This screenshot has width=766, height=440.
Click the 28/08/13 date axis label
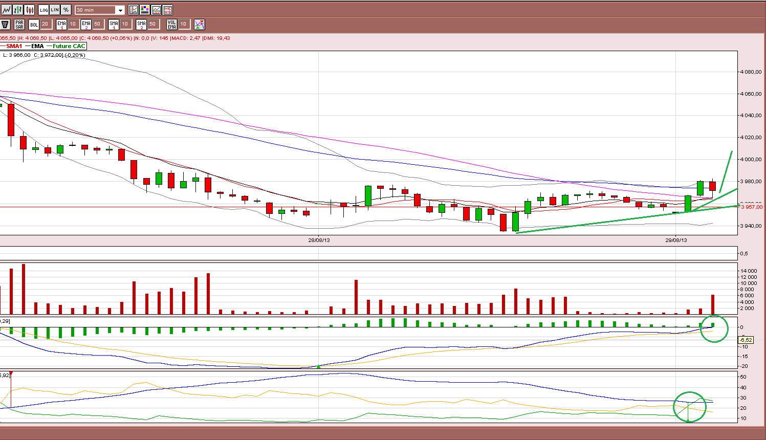(319, 240)
